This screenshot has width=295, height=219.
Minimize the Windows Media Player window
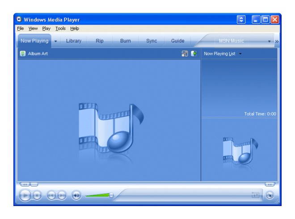[256, 19]
